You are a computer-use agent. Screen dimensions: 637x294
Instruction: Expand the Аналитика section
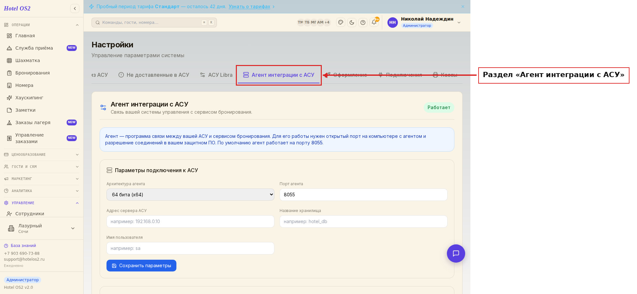[x=41, y=191]
